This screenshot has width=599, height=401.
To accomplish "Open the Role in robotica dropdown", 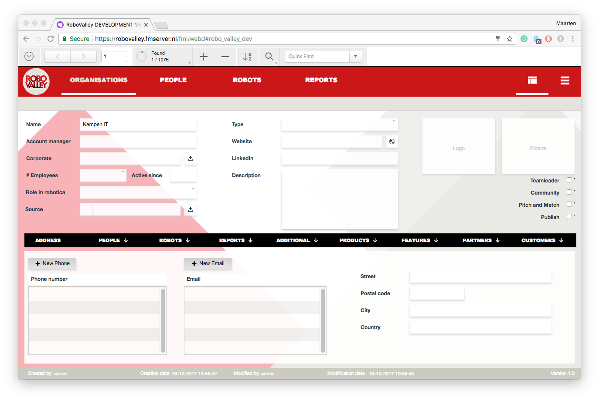I will coord(193,189).
